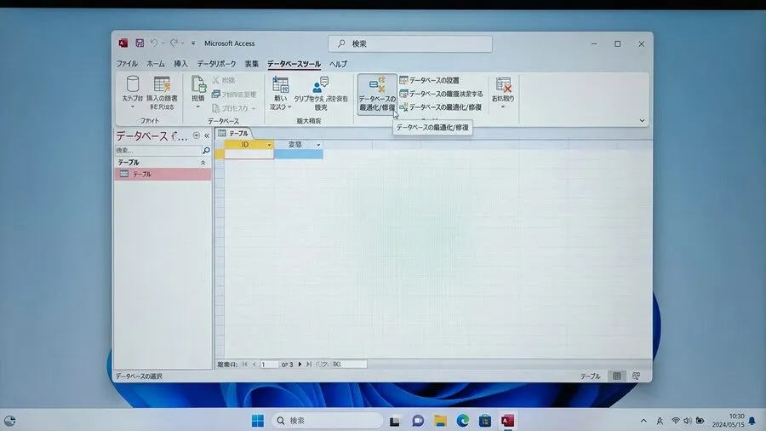Image resolution: width=766 pixels, height=431 pixels.
Task: Undo last action with curved arrow icon
Action: click(154, 43)
